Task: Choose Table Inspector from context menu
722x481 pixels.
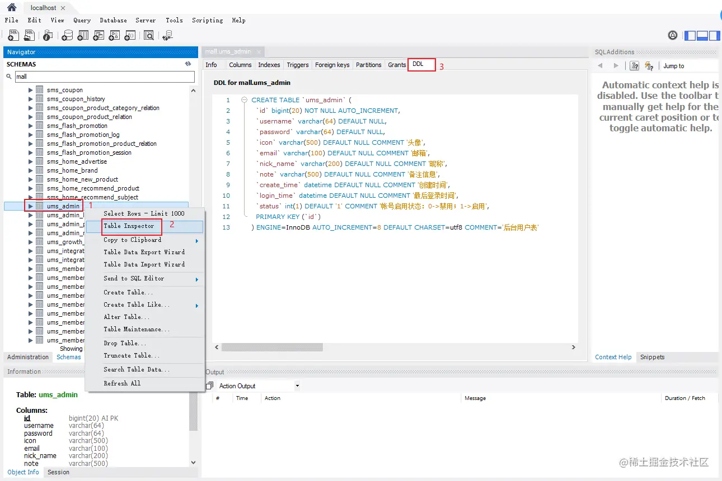Action: (x=144, y=226)
